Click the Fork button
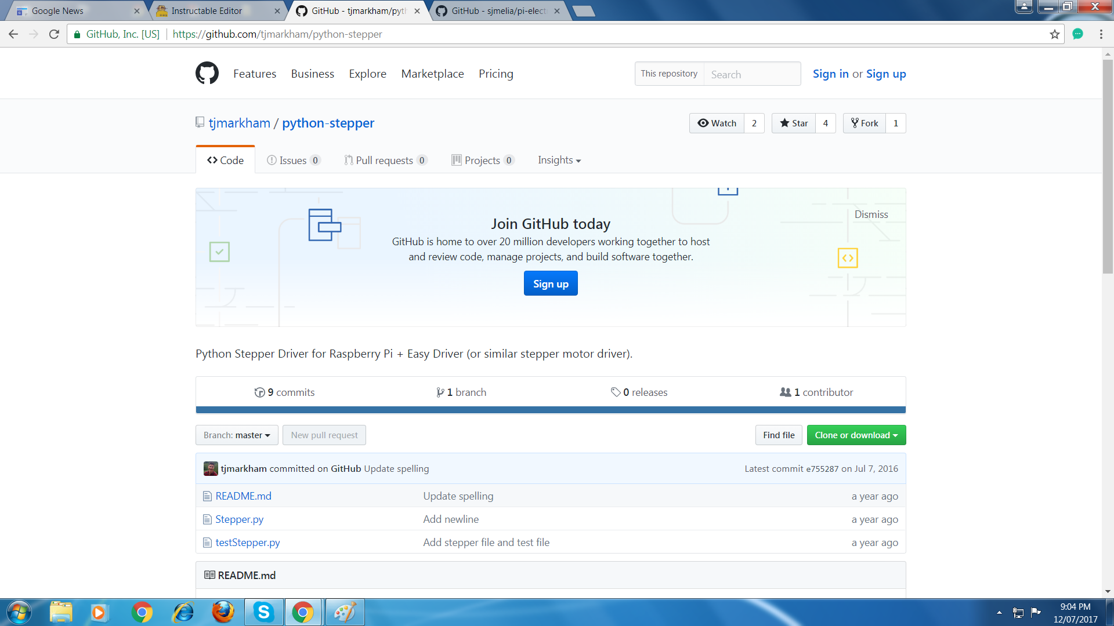The height and width of the screenshot is (626, 1114). [865, 123]
